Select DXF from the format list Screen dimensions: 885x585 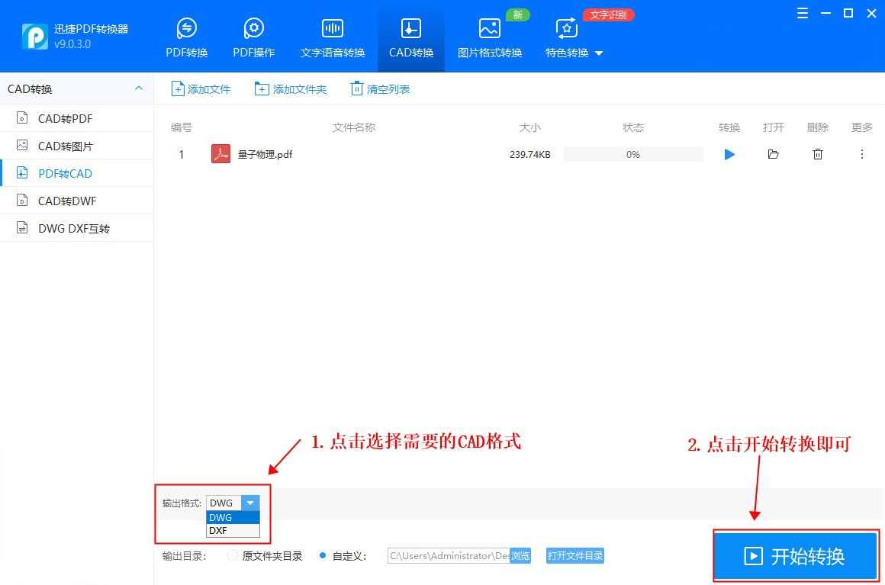point(220,530)
